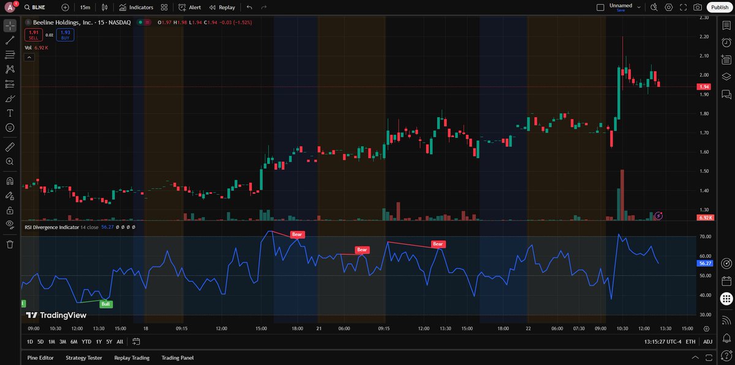This screenshot has height=365, width=735.
Task: Expand bottom panel with the up chevron
Action: (695, 358)
